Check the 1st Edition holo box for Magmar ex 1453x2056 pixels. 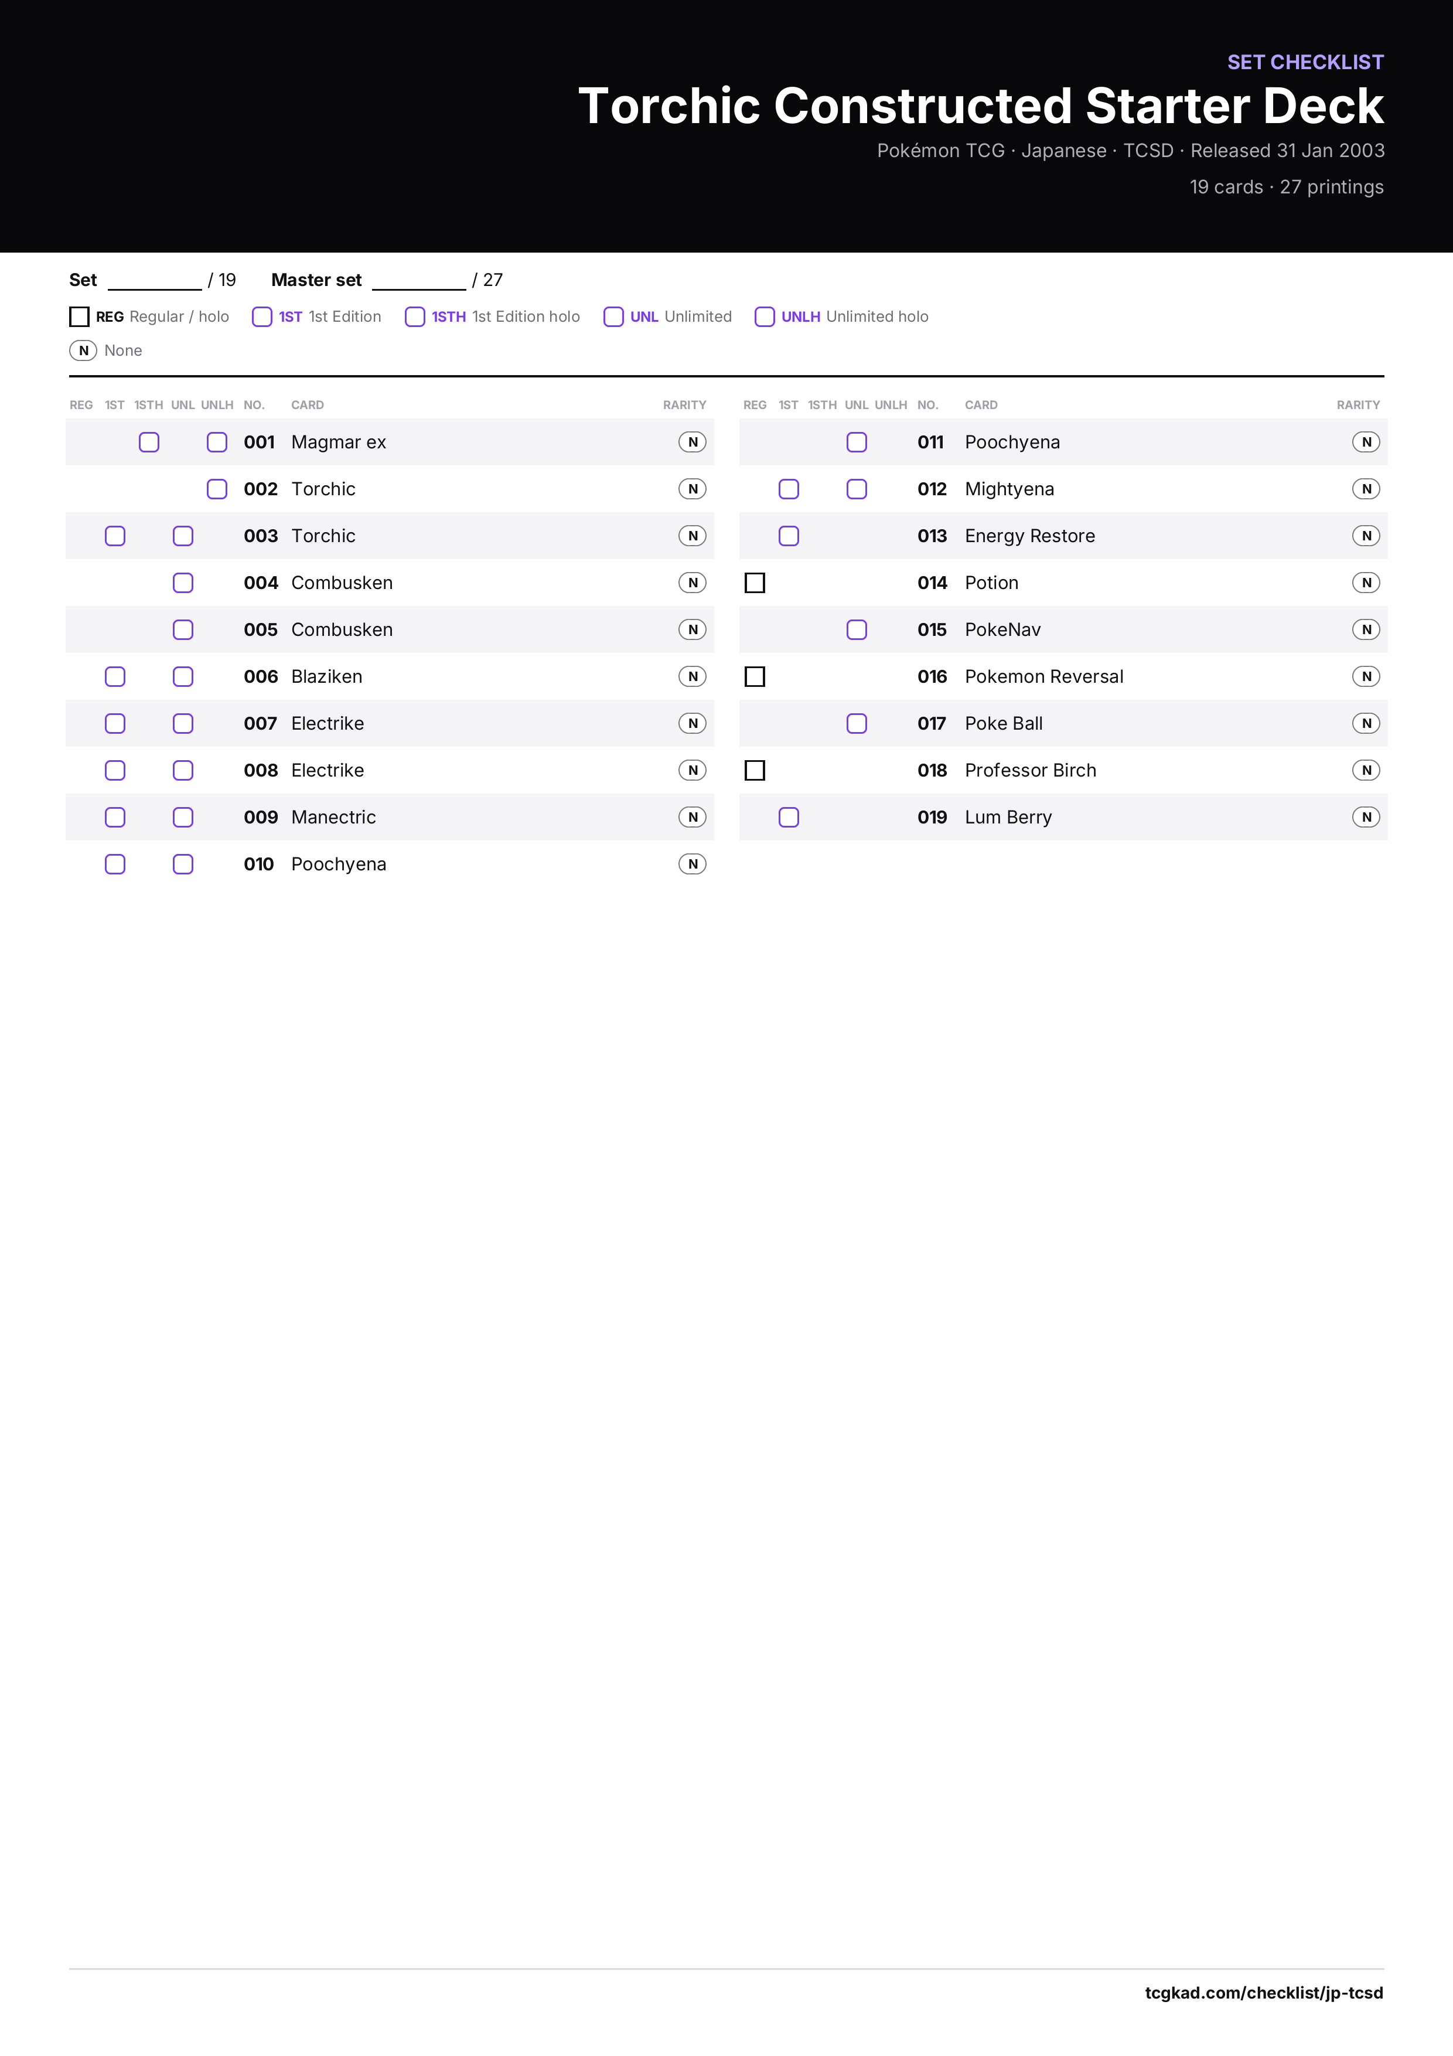pos(149,442)
